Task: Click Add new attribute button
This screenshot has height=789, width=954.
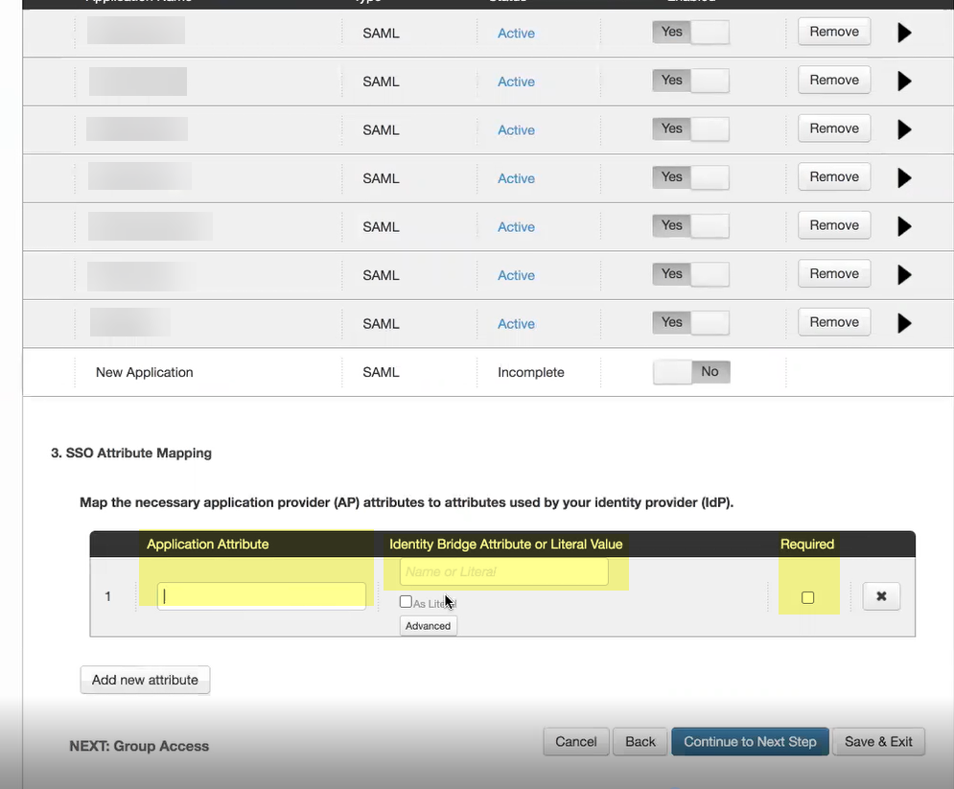Action: 145,680
